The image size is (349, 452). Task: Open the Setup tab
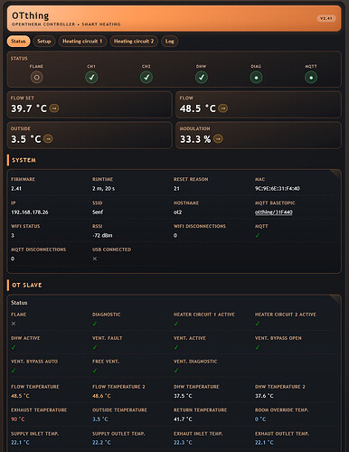pyautogui.click(x=44, y=42)
